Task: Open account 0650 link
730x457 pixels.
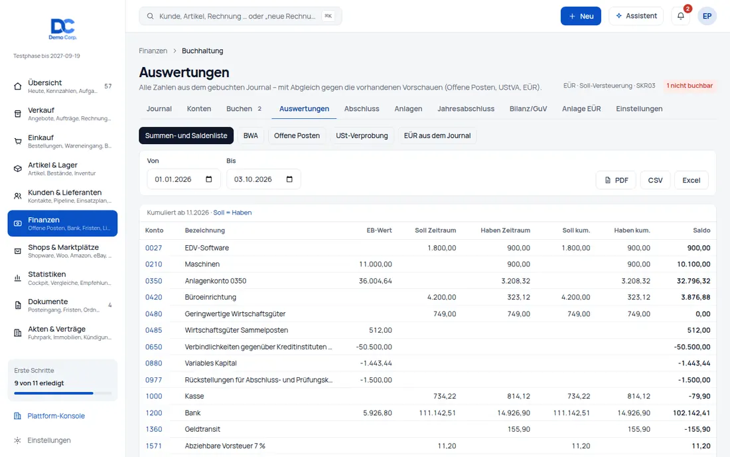Action: (154, 347)
